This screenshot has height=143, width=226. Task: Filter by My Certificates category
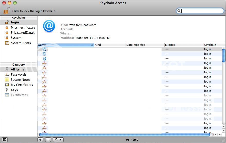click(22, 85)
